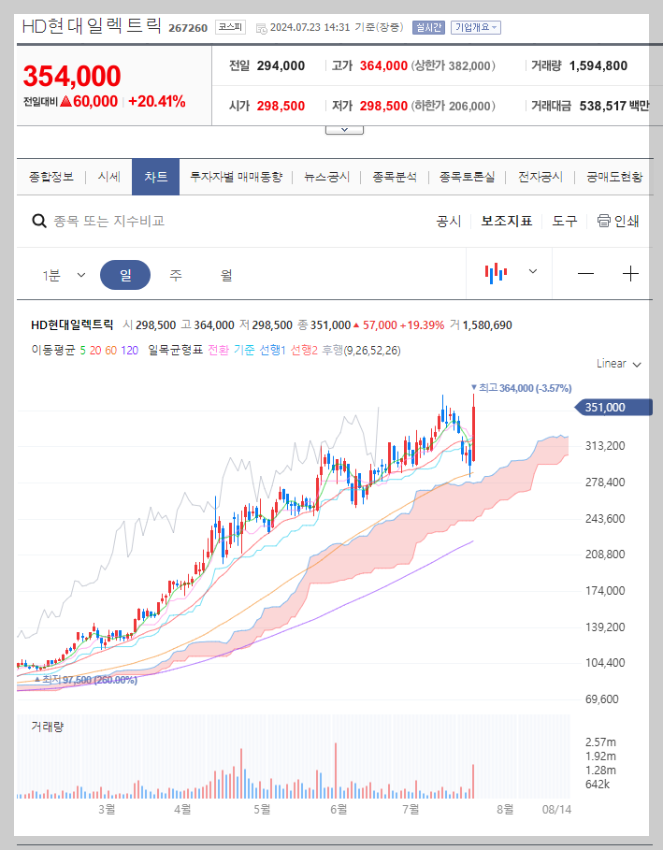Click the search magnifier icon

pyautogui.click(x=38, y=221)
